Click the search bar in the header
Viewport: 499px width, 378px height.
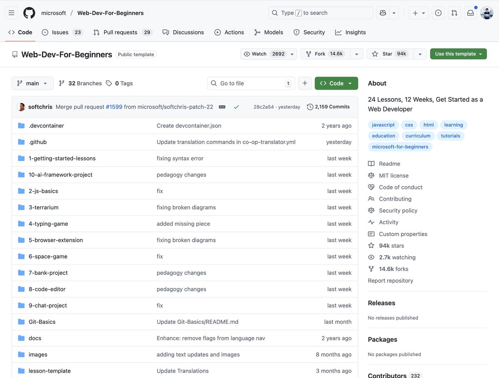pos(321,13)
